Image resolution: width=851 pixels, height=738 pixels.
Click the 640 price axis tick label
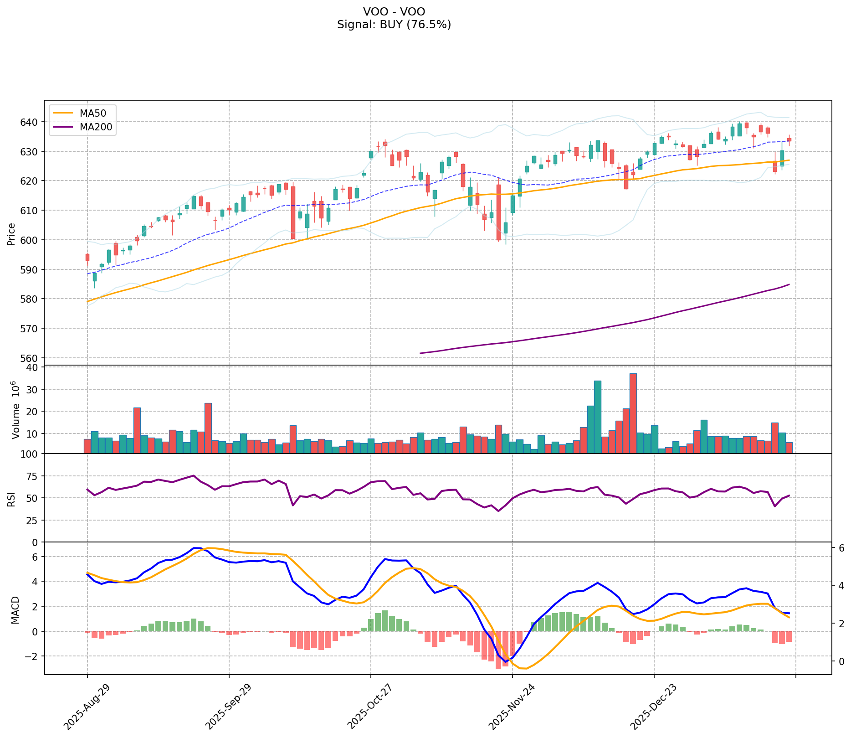(31, 122)
